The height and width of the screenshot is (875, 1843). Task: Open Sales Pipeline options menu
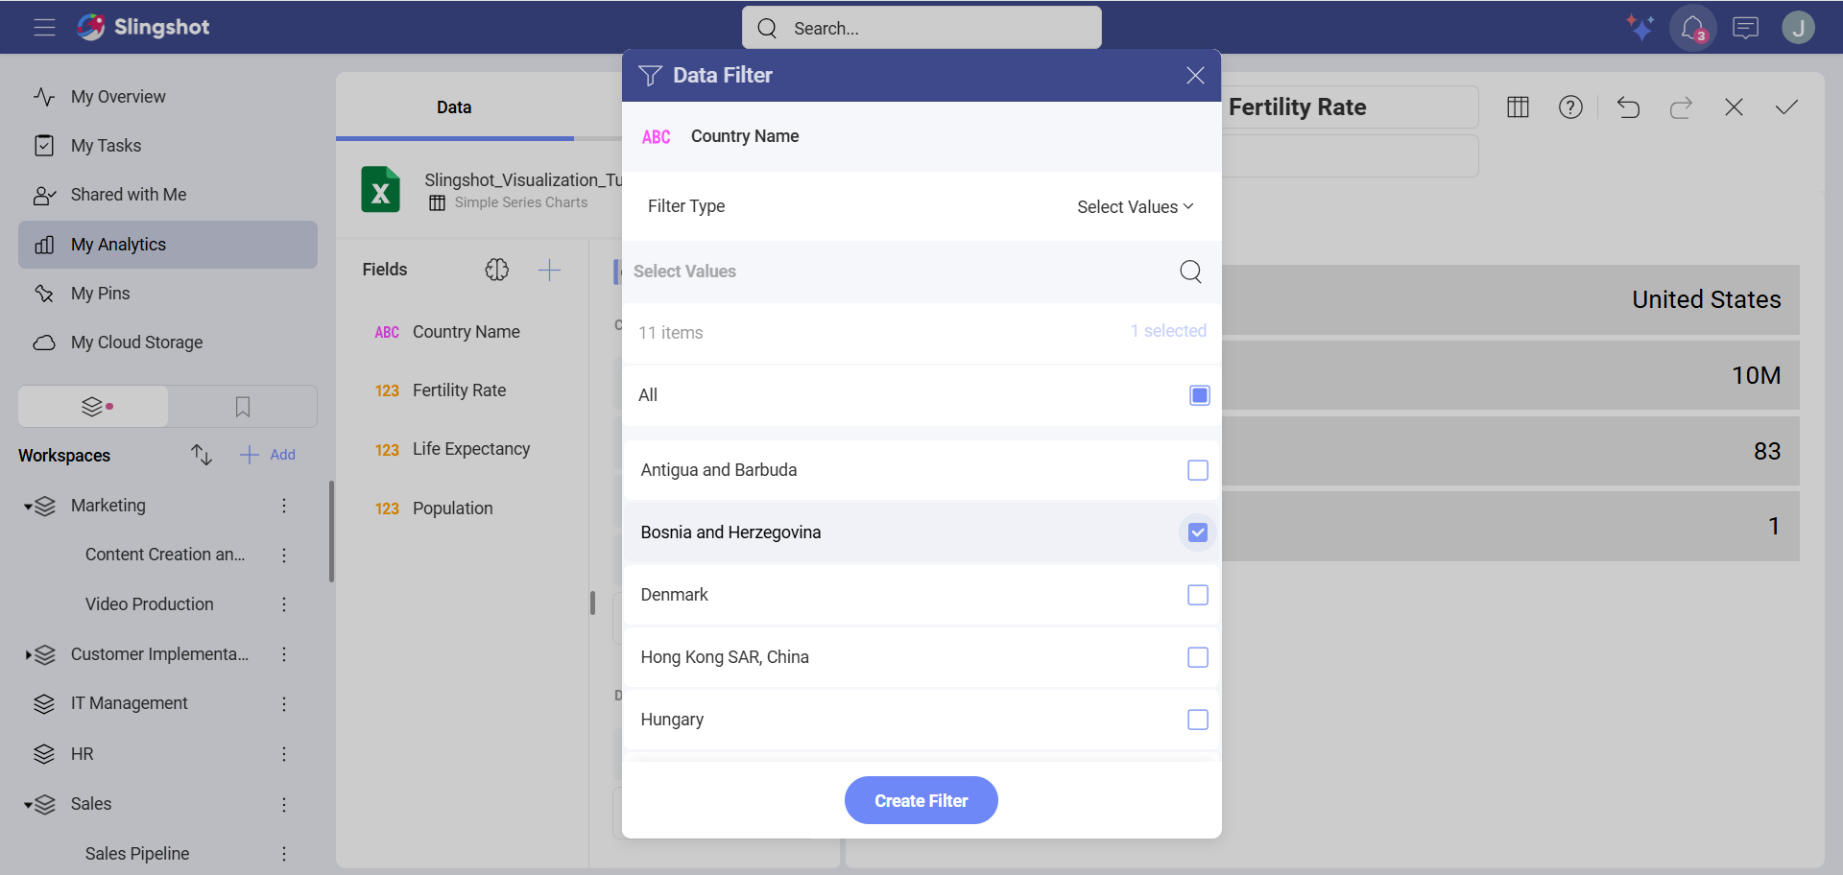(284, 854)
